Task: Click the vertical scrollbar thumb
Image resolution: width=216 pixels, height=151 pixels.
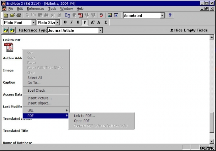Action: (x=212, y=122)
